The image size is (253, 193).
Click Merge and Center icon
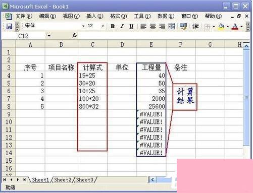[x=172, y=26]
